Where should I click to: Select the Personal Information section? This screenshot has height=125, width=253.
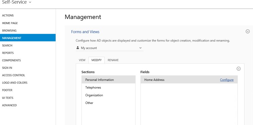(x=108, y=79)
